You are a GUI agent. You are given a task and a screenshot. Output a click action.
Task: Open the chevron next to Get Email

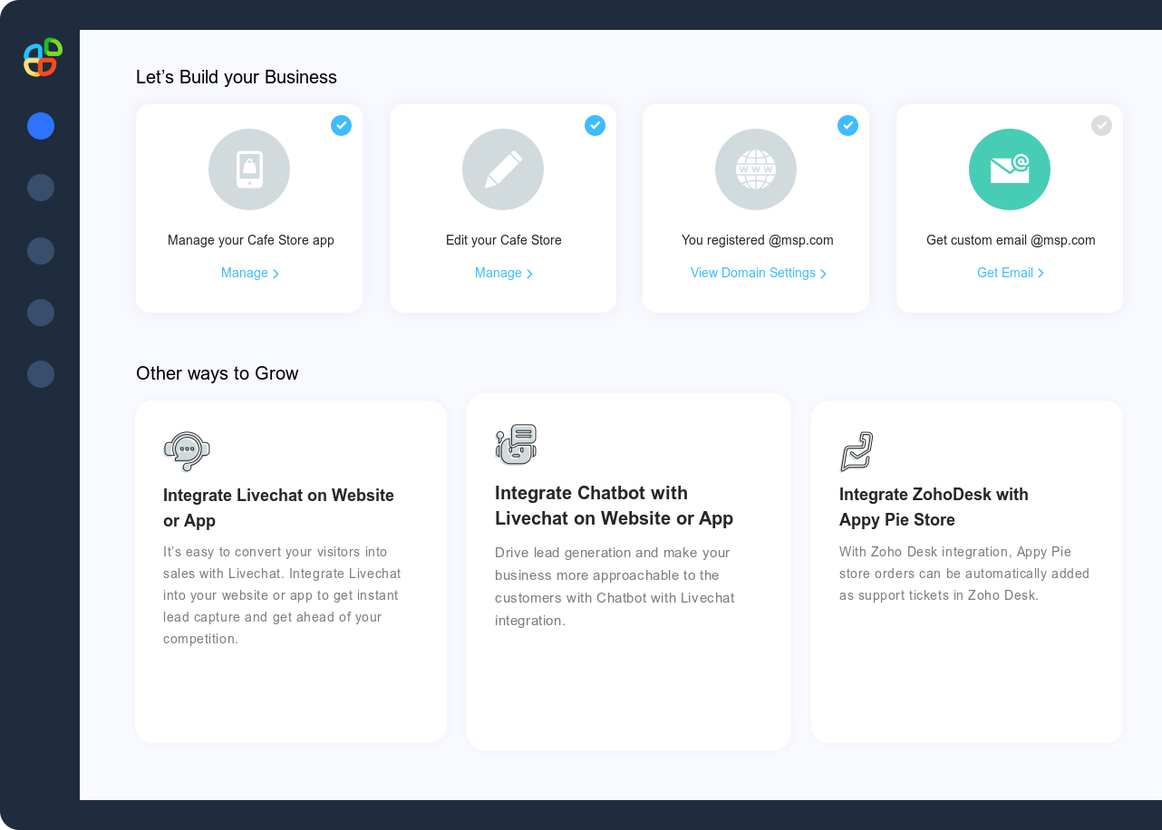1041,273
